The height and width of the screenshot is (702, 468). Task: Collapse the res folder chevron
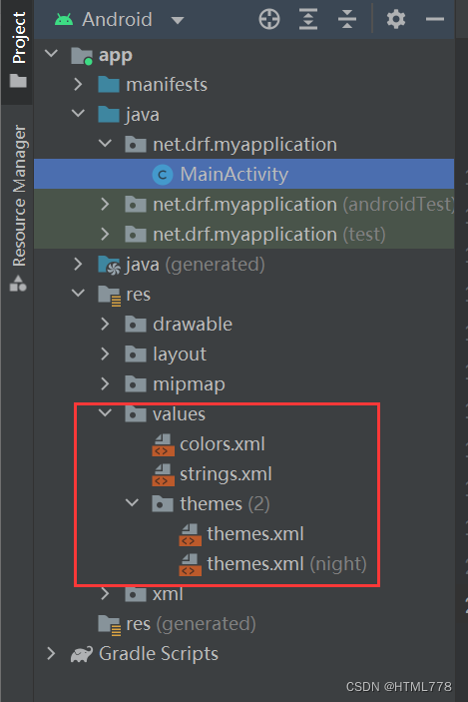click(78, 294)
